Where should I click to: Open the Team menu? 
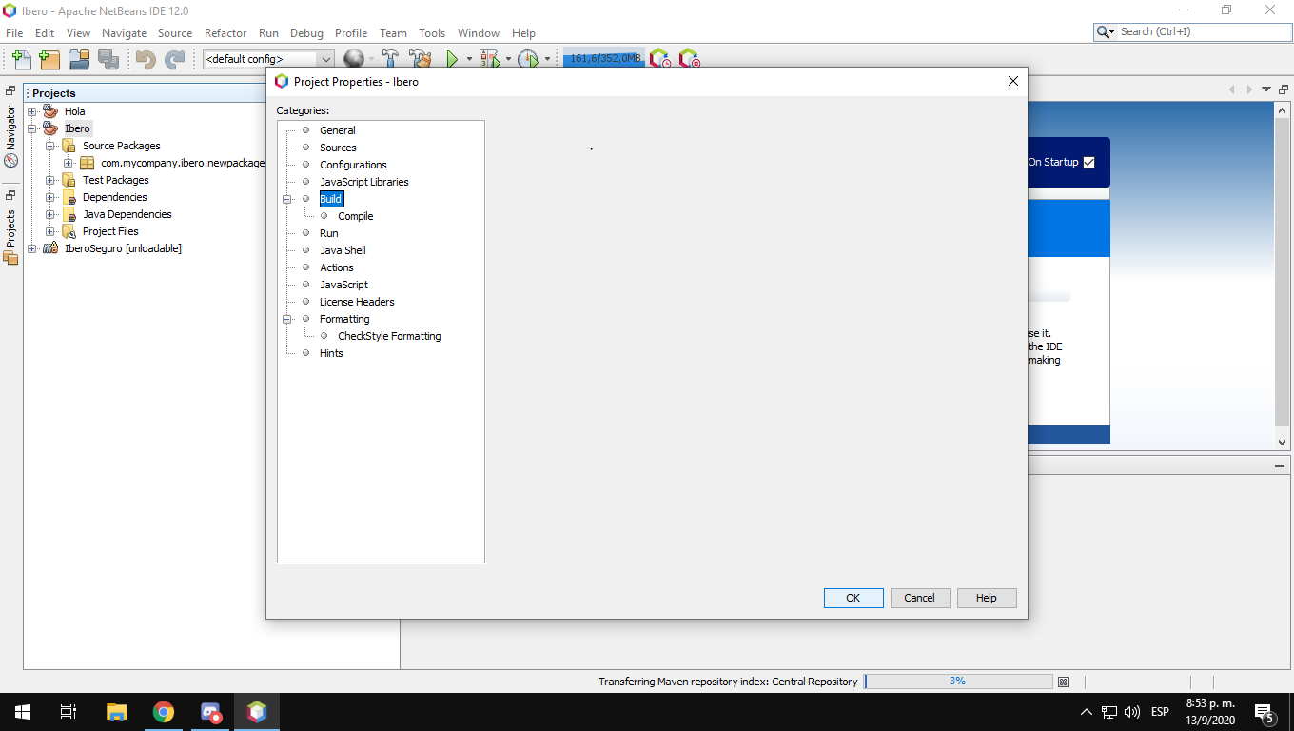pyautogui.click(x=393, y=32)
